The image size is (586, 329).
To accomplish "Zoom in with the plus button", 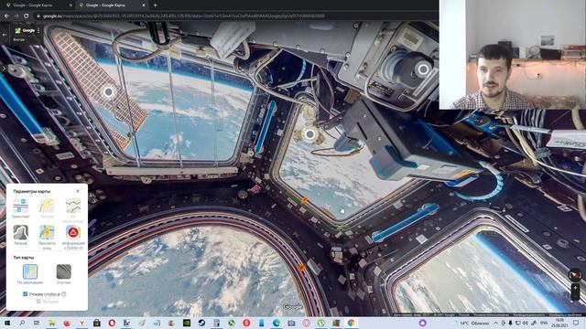I will pos(575,287).
